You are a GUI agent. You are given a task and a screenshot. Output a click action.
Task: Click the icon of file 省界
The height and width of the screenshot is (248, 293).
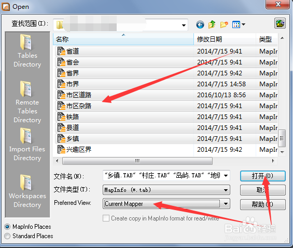pyautogui.click(x=61, y=73)
